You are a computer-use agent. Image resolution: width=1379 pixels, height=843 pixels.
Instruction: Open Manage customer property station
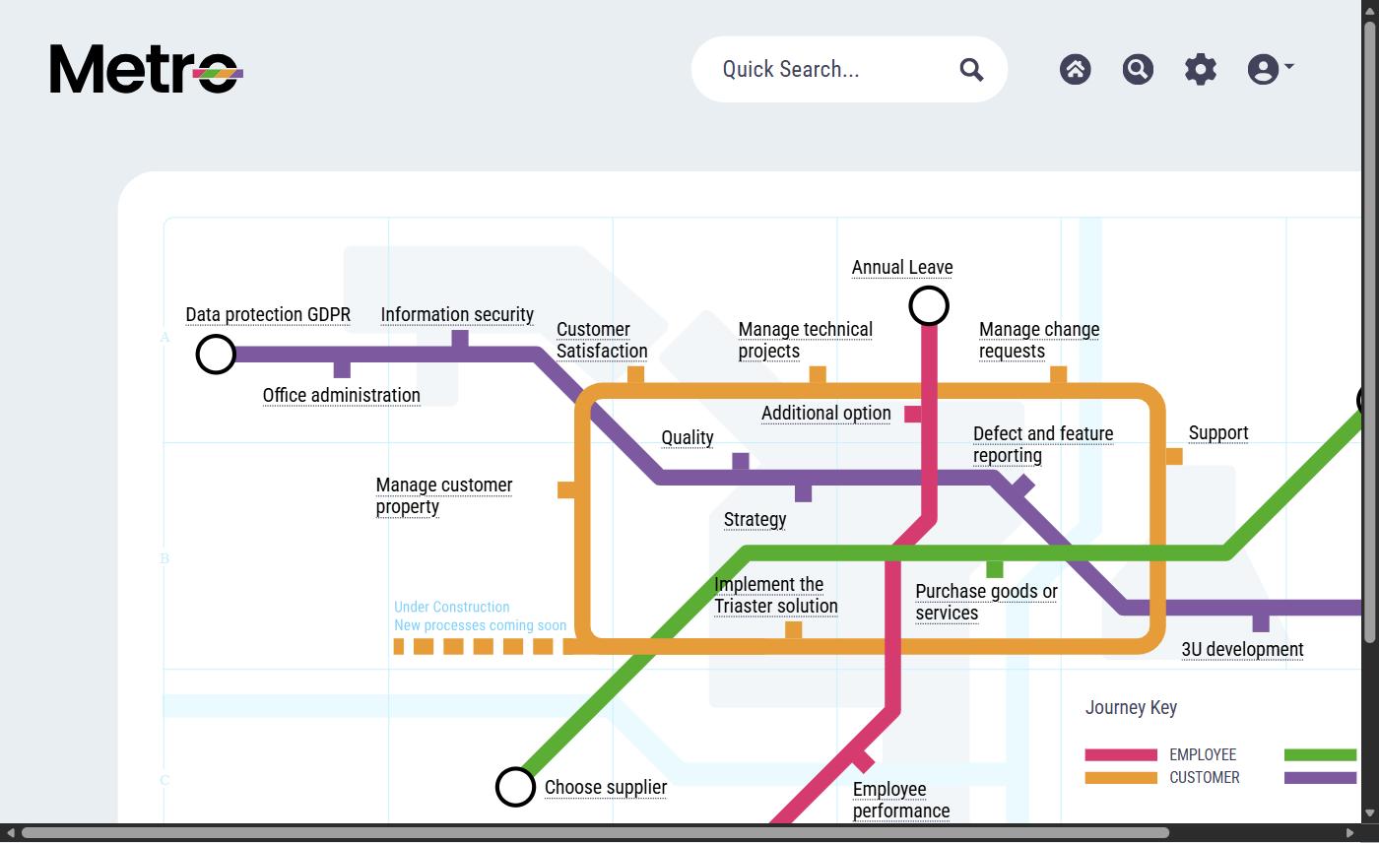click(x=444, y=496)
